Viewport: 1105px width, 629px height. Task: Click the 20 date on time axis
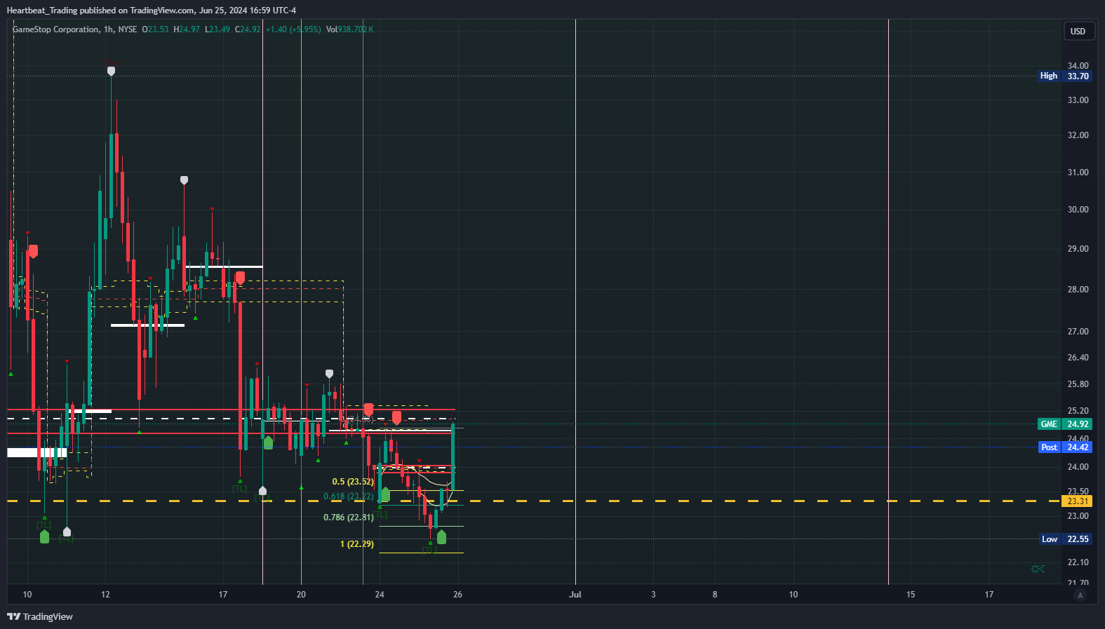click(x=301, y=595)
